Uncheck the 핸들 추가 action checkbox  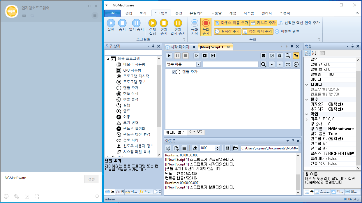pyautogui.click(x=174, y=72)
